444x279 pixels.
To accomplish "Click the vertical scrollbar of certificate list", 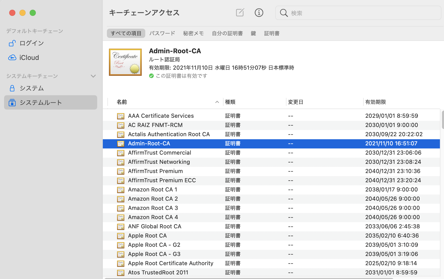I will point(442,120).
